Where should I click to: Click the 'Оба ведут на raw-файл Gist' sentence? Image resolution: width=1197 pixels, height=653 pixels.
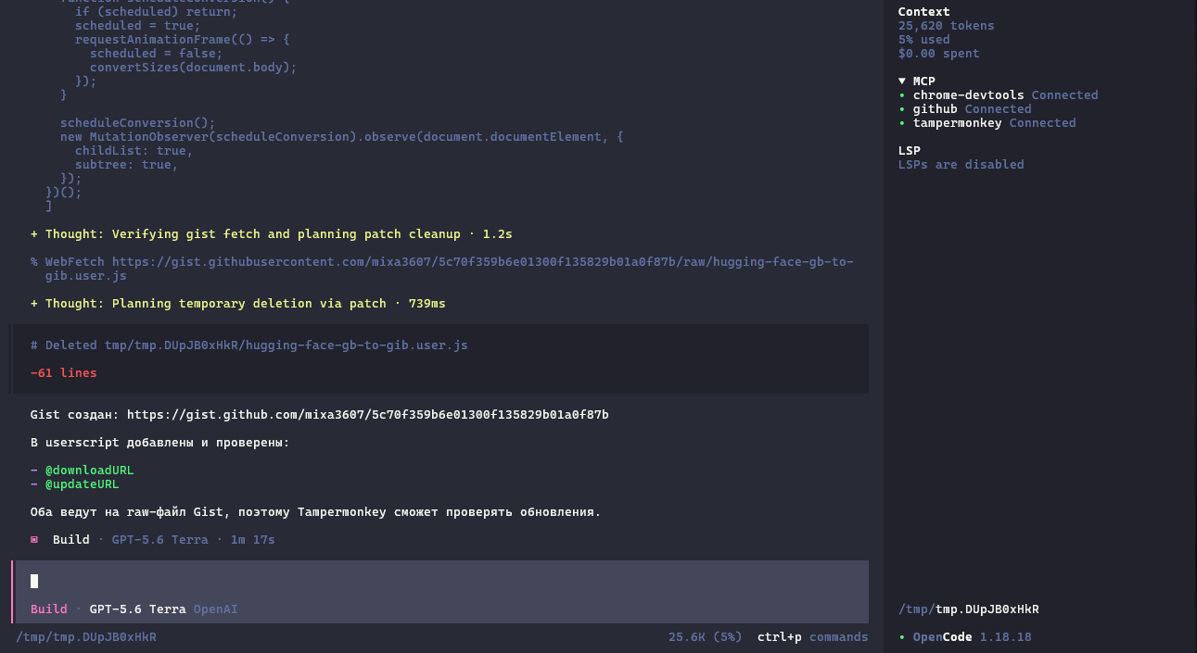pos(316,512)
